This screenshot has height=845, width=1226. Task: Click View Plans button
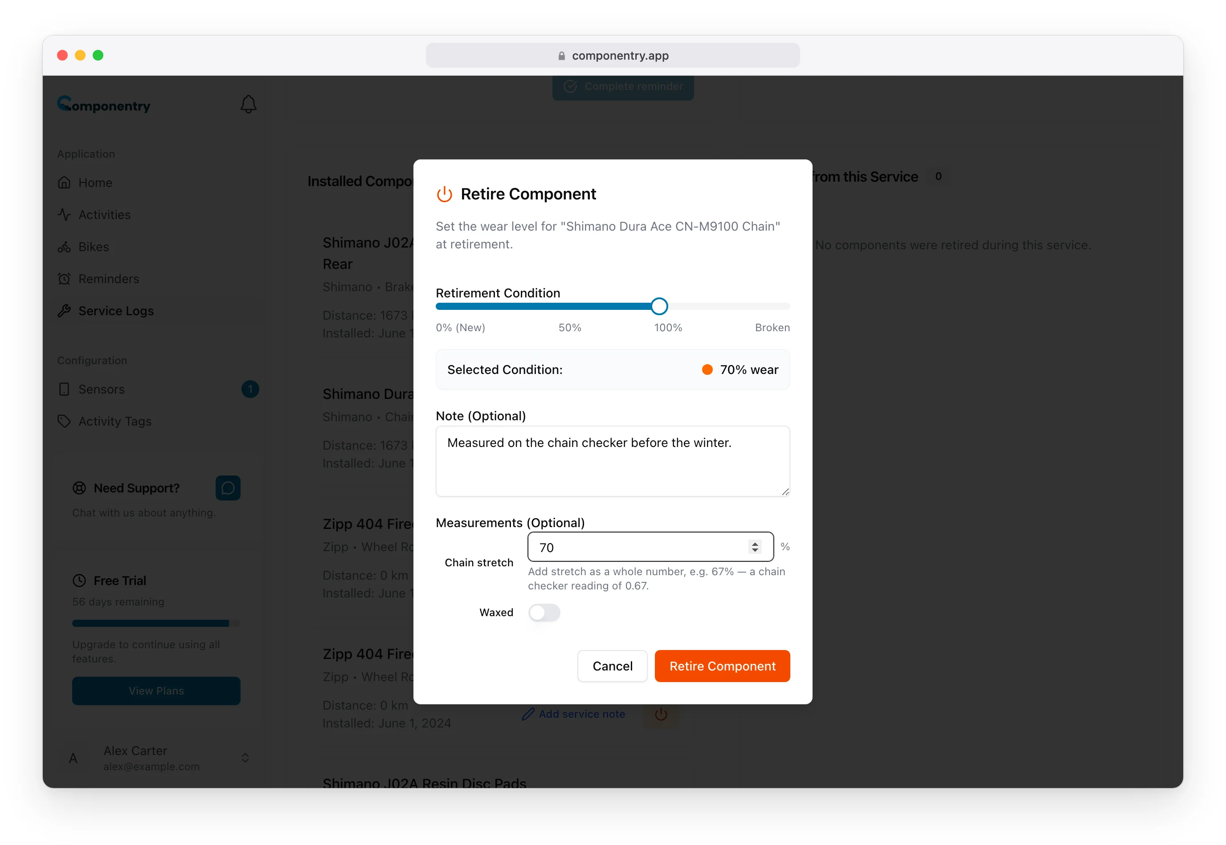click(x=156, y=691)
